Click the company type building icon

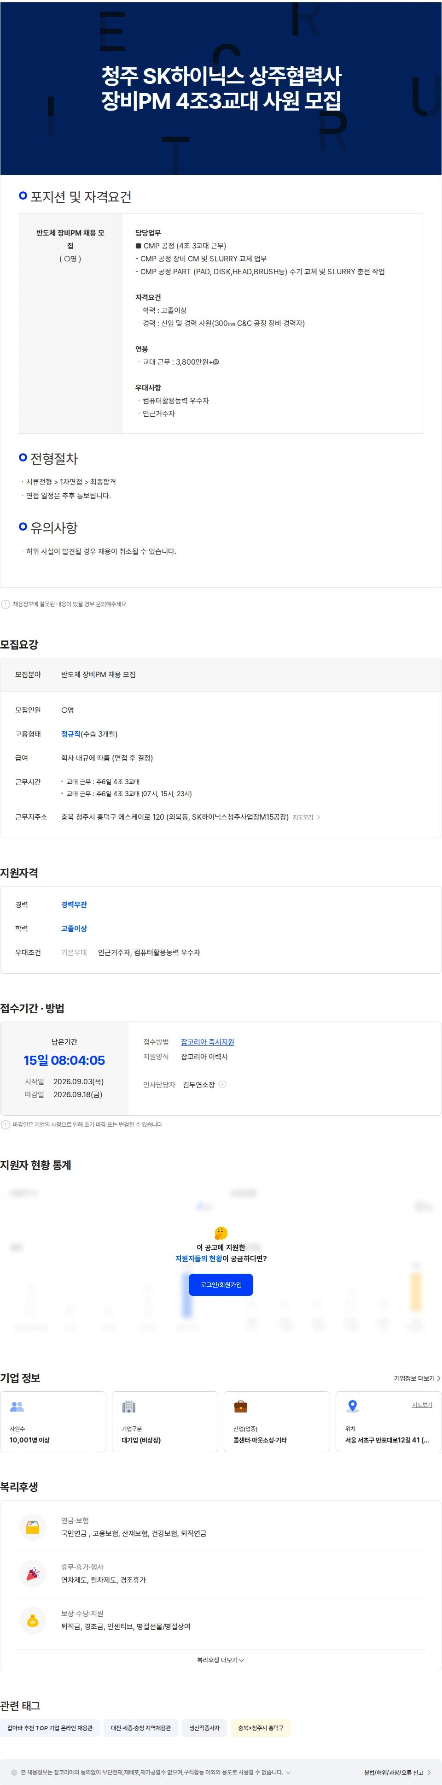[128, 1406]
